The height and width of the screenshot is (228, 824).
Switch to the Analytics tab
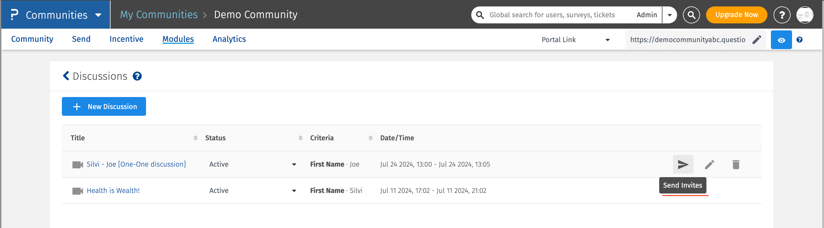(x=229, y=39)
